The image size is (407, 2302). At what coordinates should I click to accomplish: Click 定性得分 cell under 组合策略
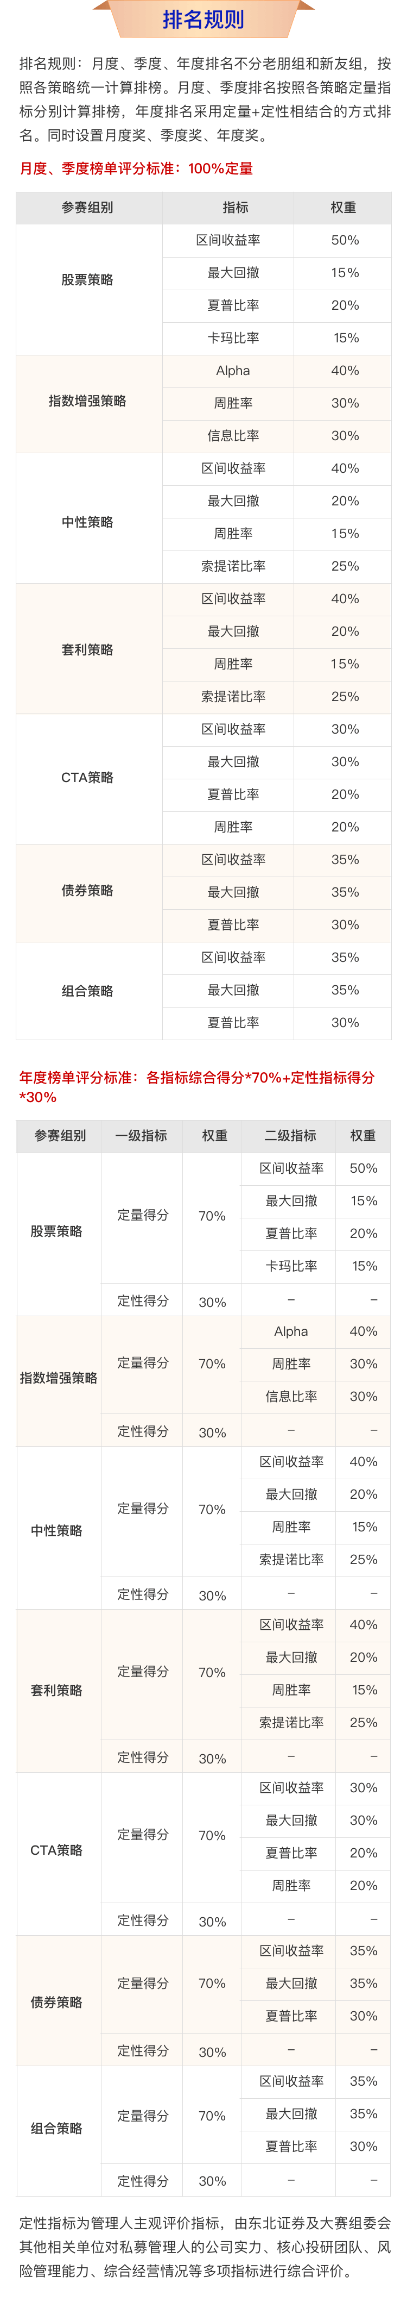(143, 2180)
